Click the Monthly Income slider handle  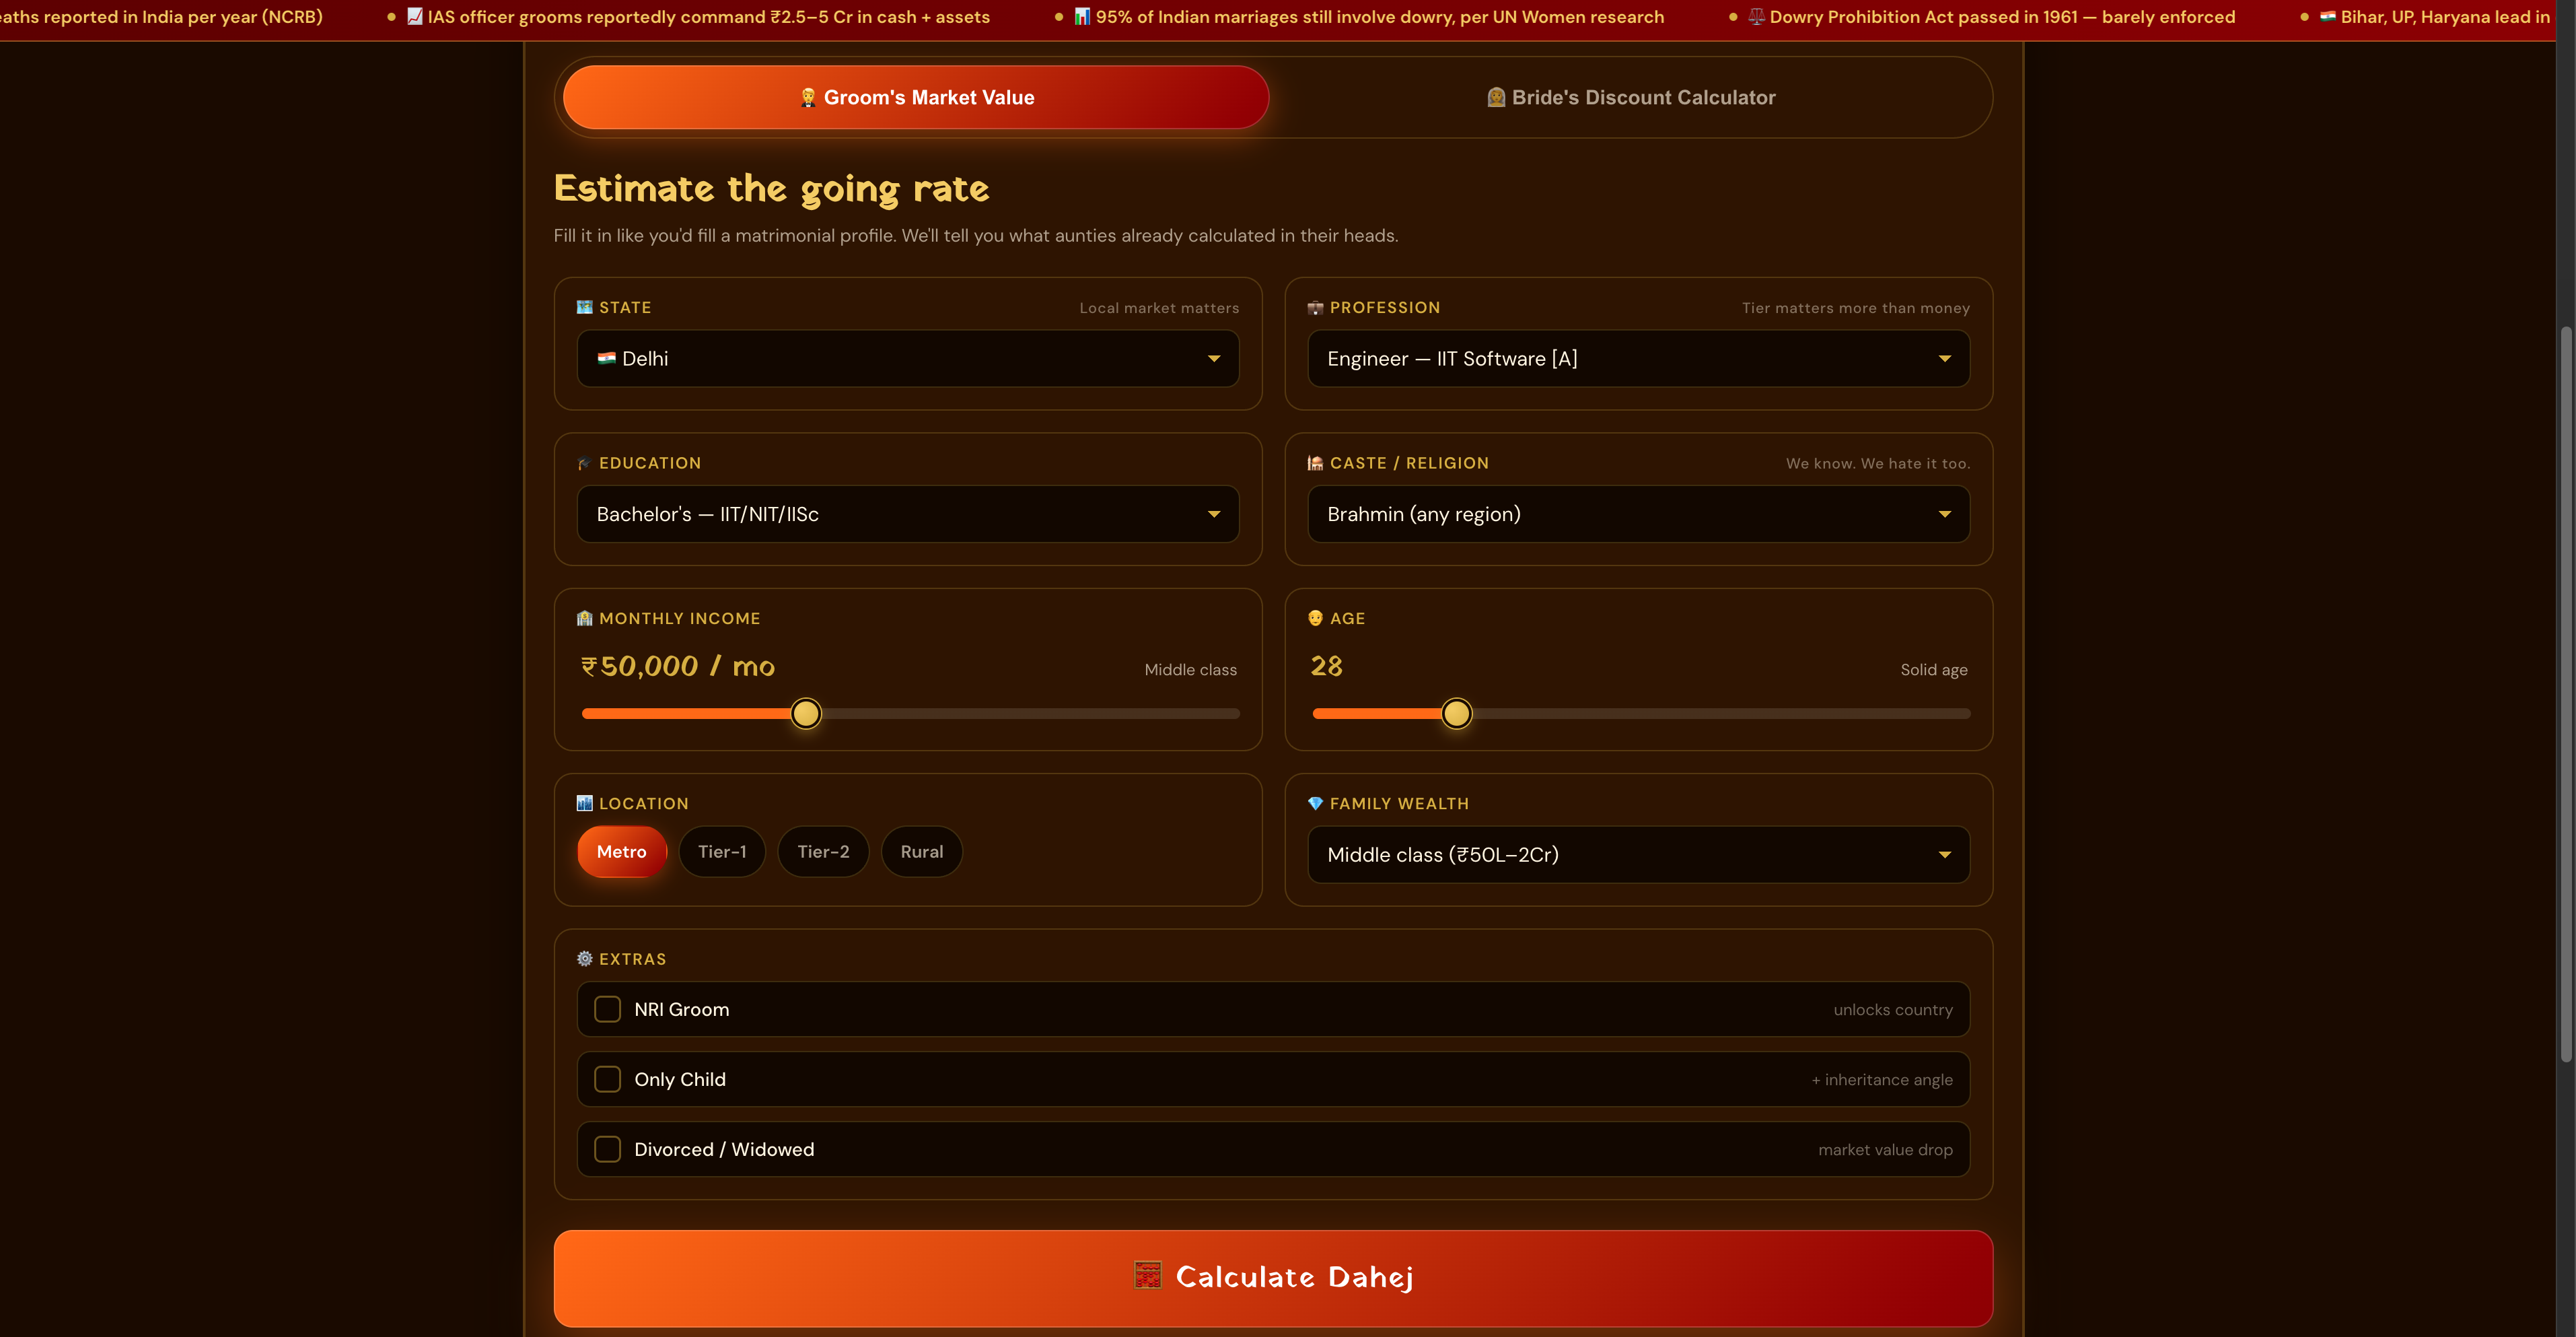tap(805, 714)
